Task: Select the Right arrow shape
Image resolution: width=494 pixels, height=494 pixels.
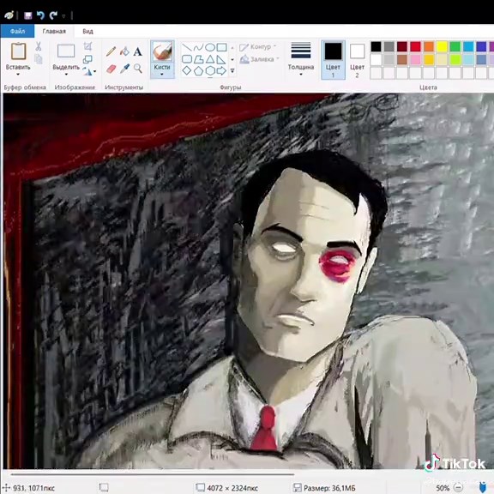Action: tap(222, 70)
